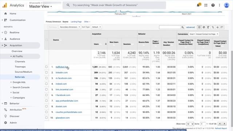Screen dimensions: 233x131
Task: Check the linkedin.com row checkbox
Action: [x=47, y=72]
